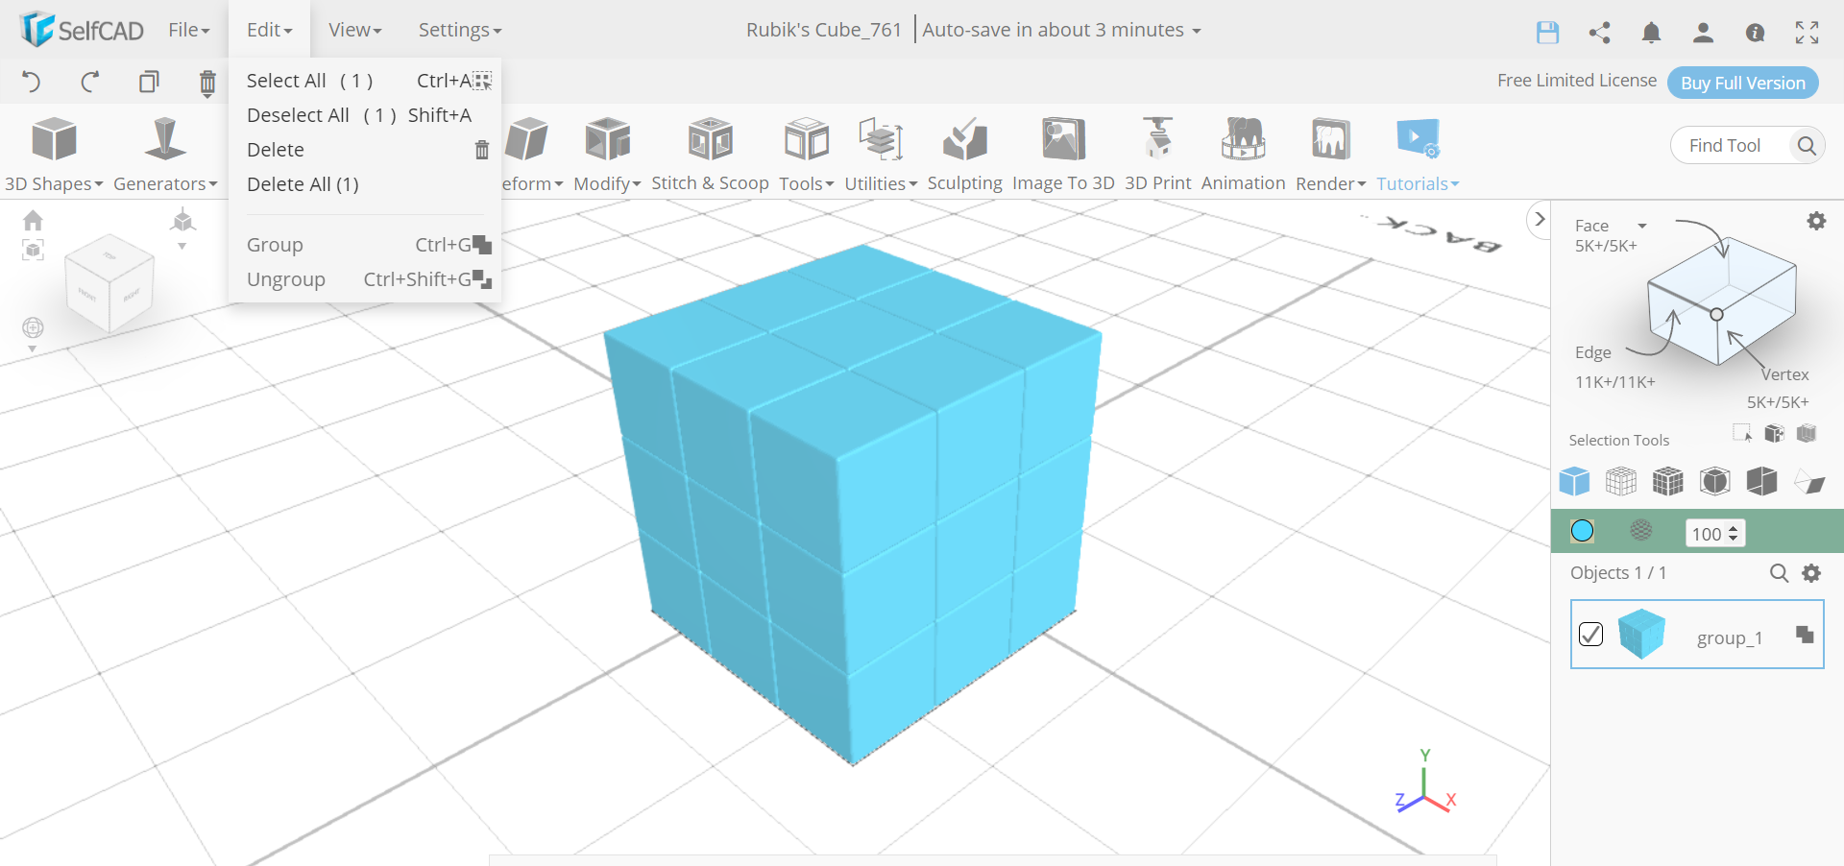Choose Select All from the Edit menu
Image resolution: width=1844 pixels, height=866 pixels.
tap(365, 81)
